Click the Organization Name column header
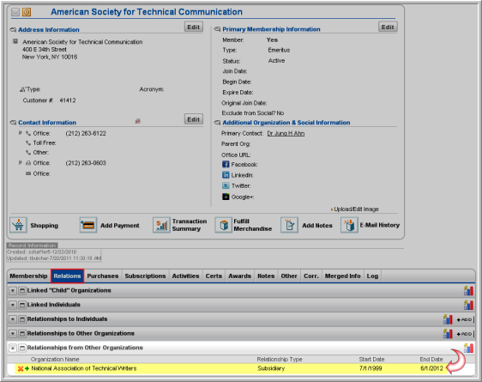The height and width of the screenshot is (382, 482). click(55, 359)
